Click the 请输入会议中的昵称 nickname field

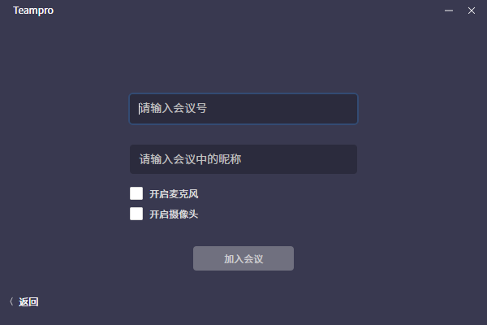[x=243, y=159]
